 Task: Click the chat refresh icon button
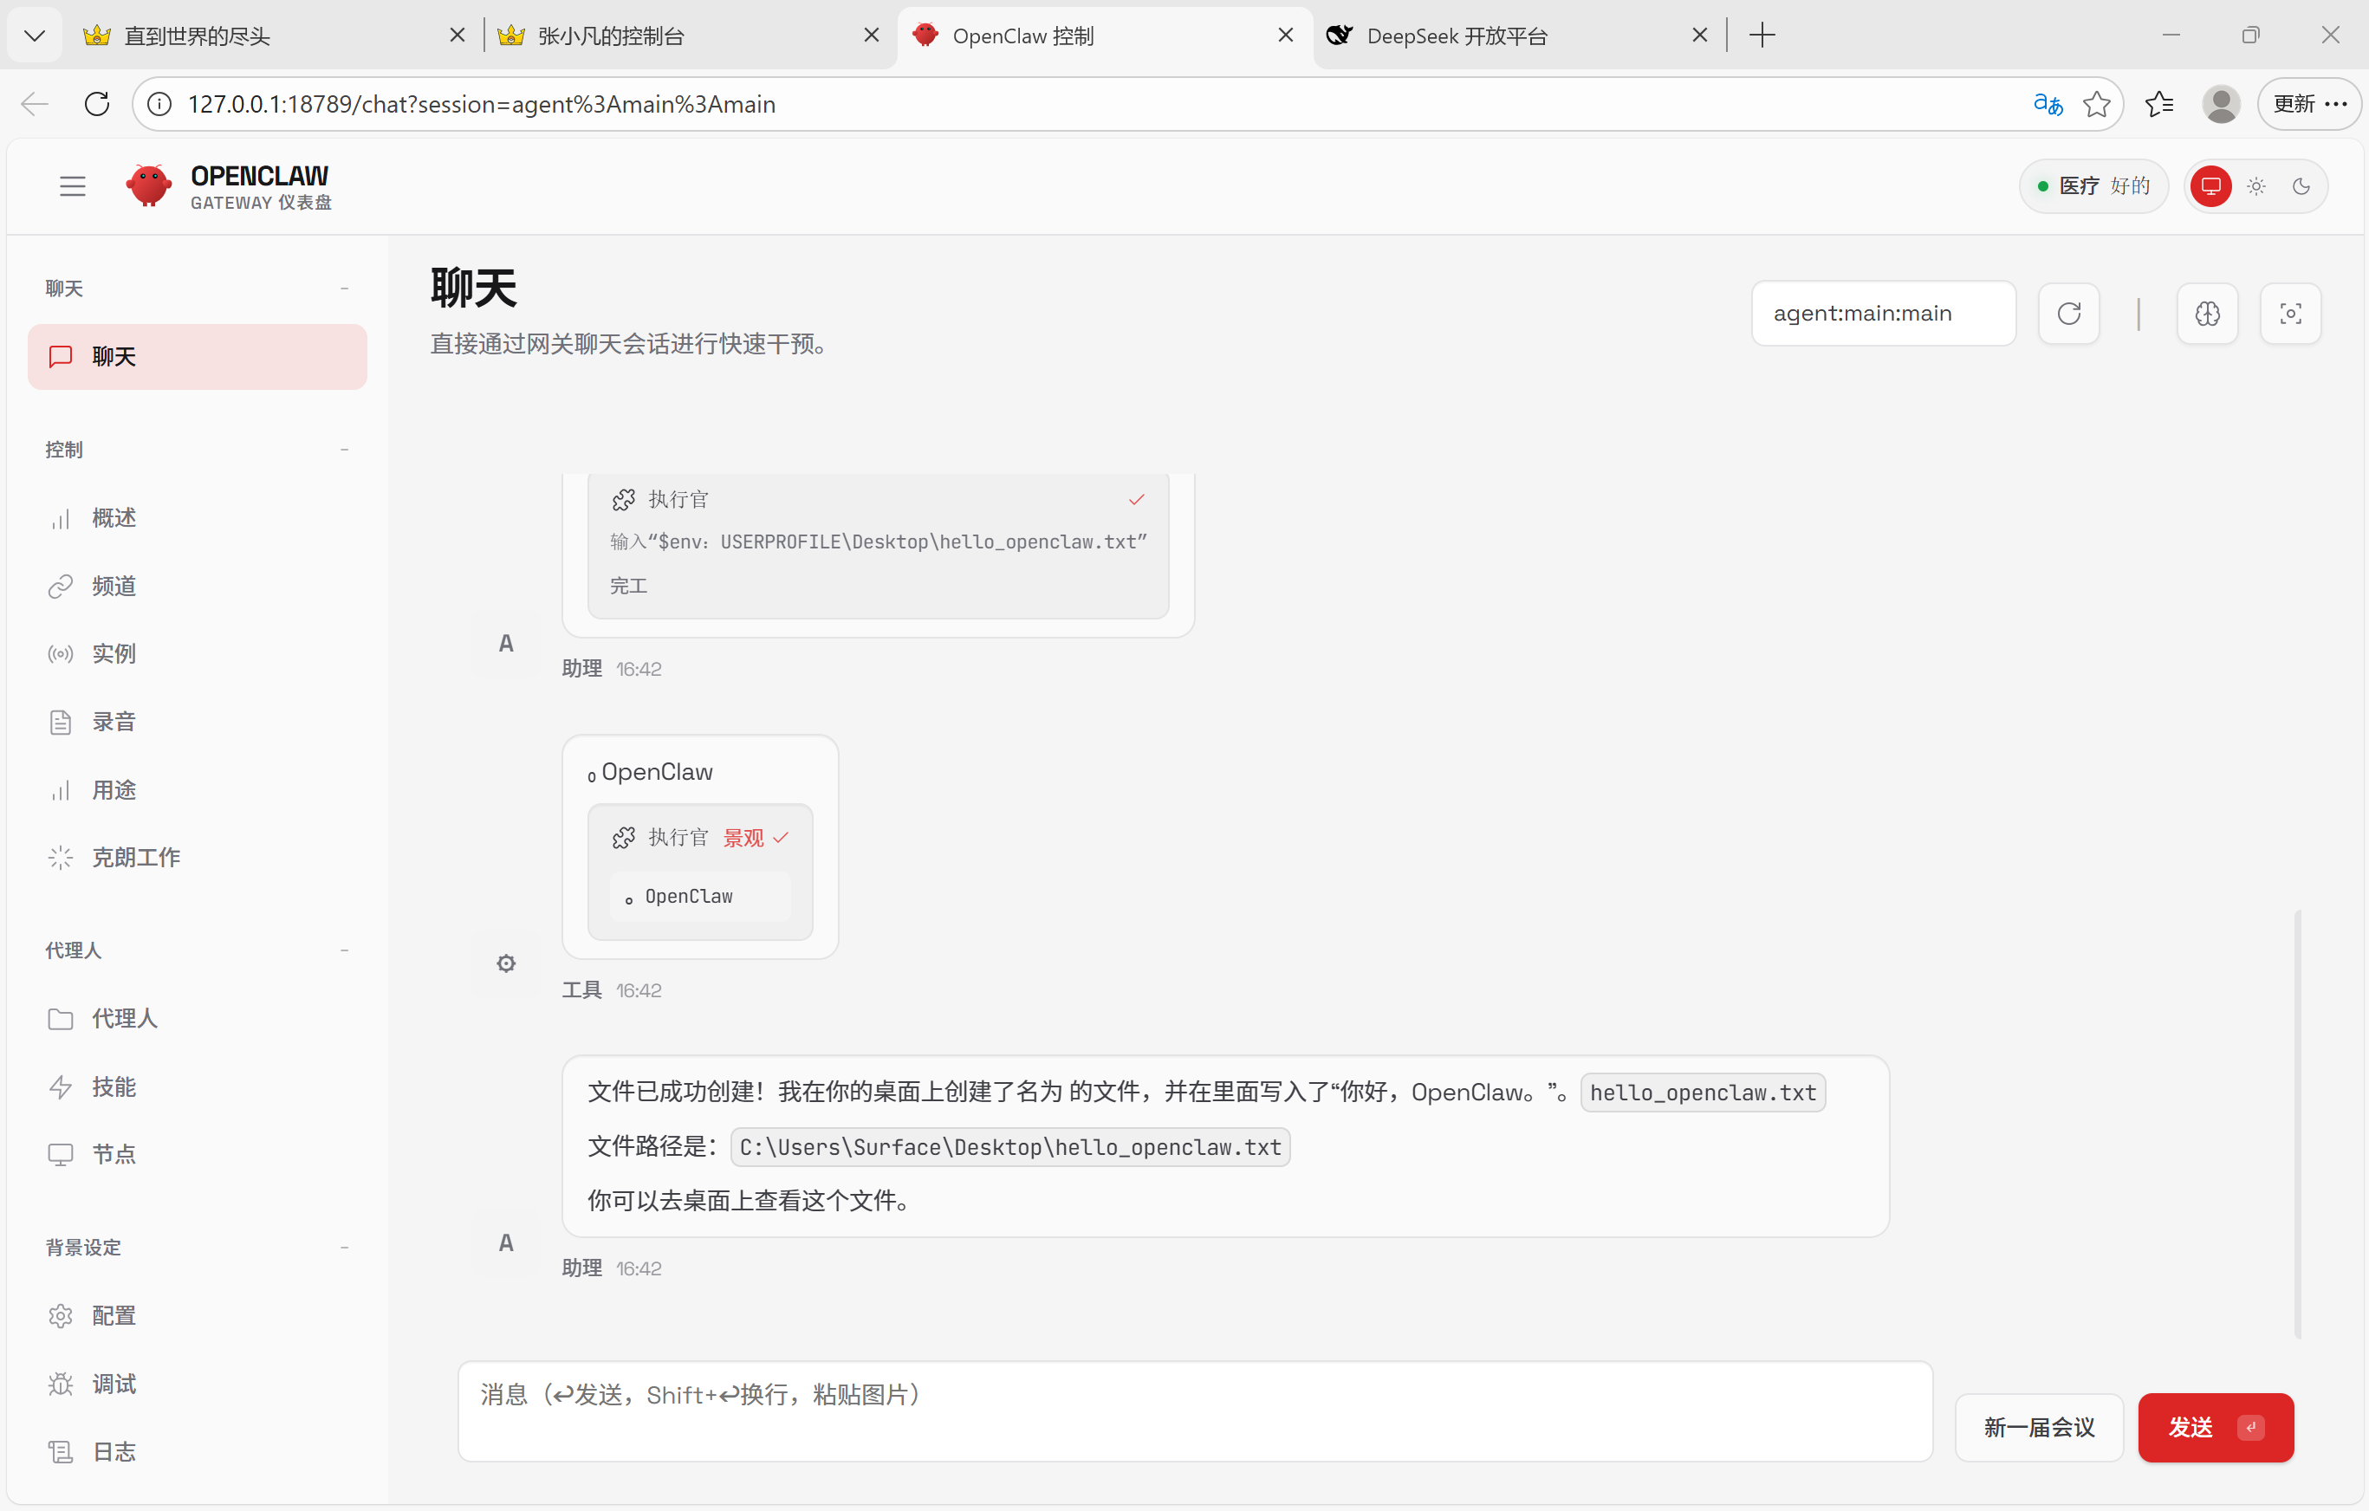pos(2069,314)
